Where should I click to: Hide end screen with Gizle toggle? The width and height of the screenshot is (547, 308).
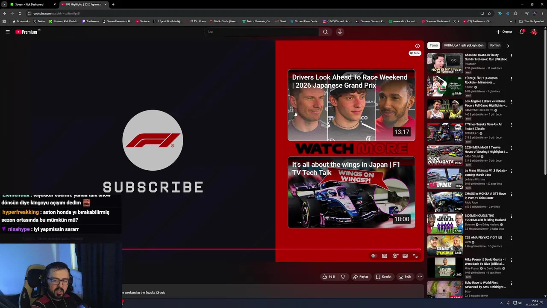(415, 53)
